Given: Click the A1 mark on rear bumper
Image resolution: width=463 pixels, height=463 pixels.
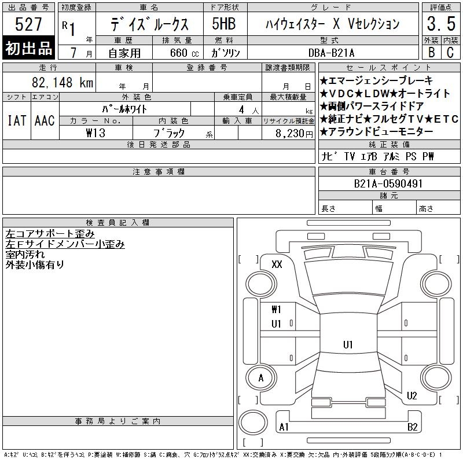Looking at the screenshot, I should click(x=284, y=427).
